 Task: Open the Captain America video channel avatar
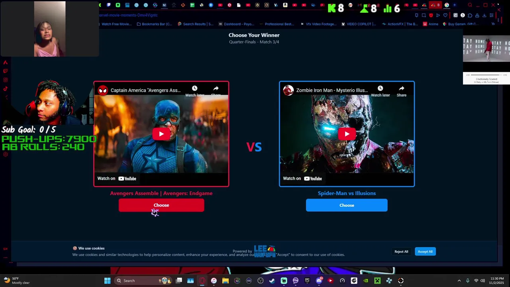tap(103, 90)
